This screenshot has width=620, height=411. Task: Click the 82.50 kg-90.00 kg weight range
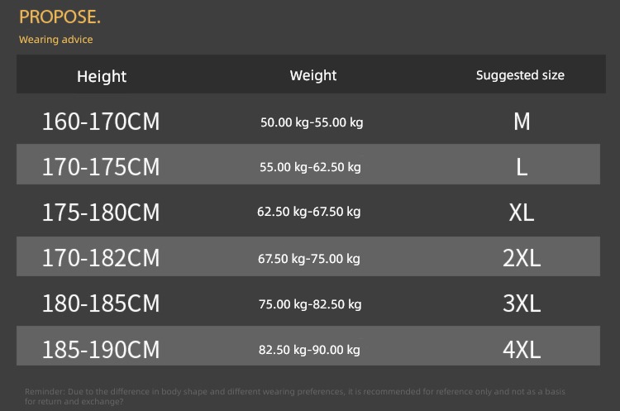[x=309, y=350]
